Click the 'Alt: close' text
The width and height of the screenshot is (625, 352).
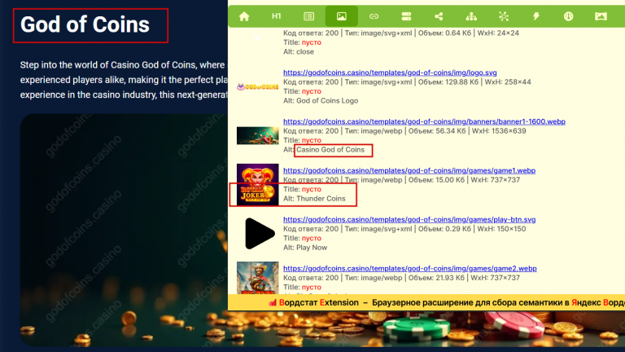(299, 52)
